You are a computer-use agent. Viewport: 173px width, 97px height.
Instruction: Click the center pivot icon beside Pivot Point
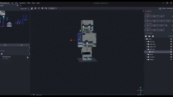coord(166,25)
